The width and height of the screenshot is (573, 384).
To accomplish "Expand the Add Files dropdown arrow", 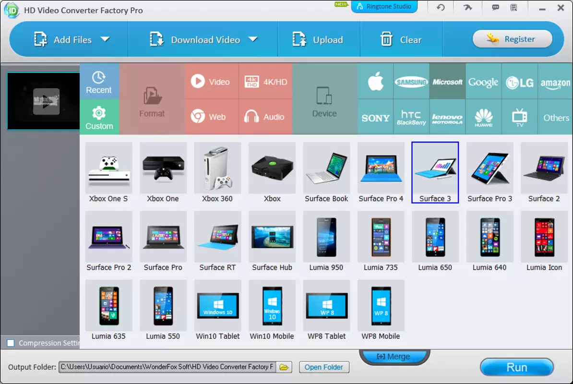I will click(x=105, y=39).
